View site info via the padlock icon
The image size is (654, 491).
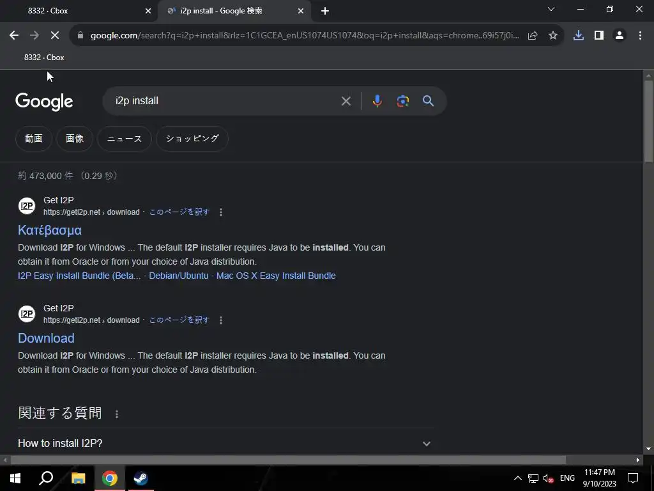point(80,36)
